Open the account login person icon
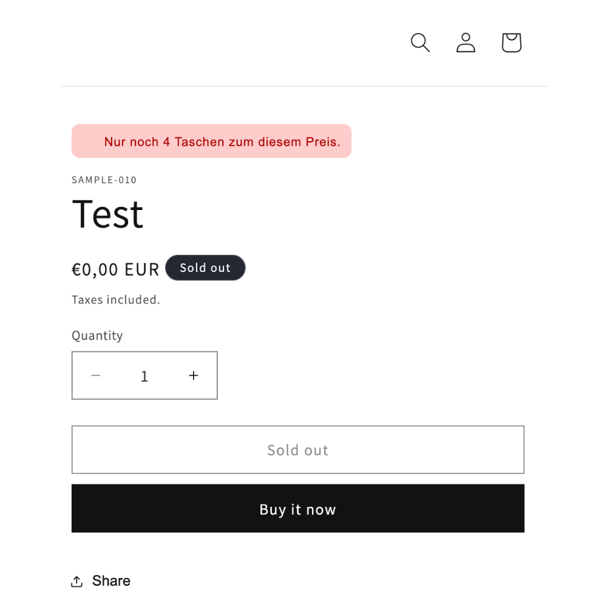 466,42
